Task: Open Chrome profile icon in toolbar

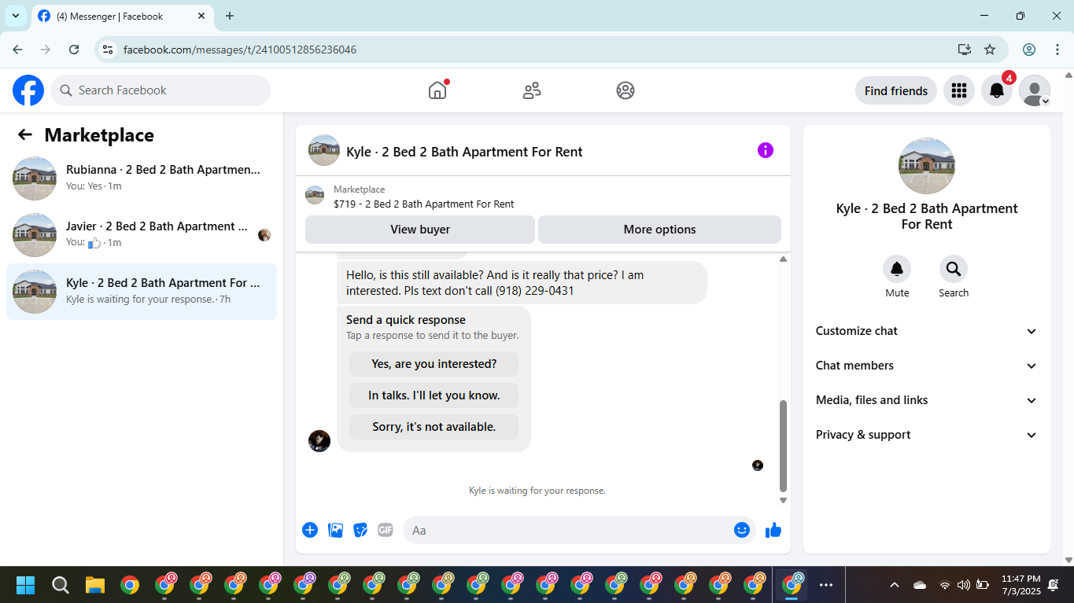Action: pos(1029,50)
